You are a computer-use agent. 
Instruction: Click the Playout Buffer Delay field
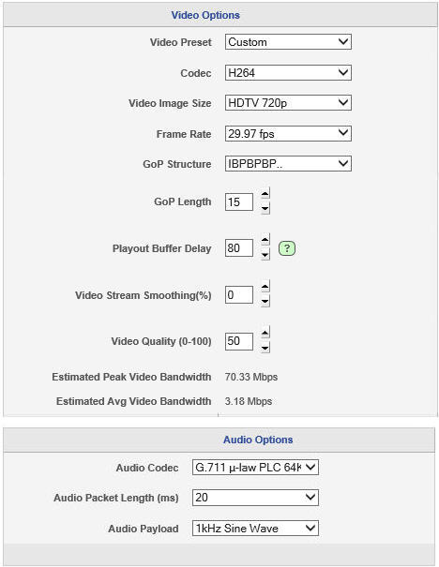(x=239, y=248)
